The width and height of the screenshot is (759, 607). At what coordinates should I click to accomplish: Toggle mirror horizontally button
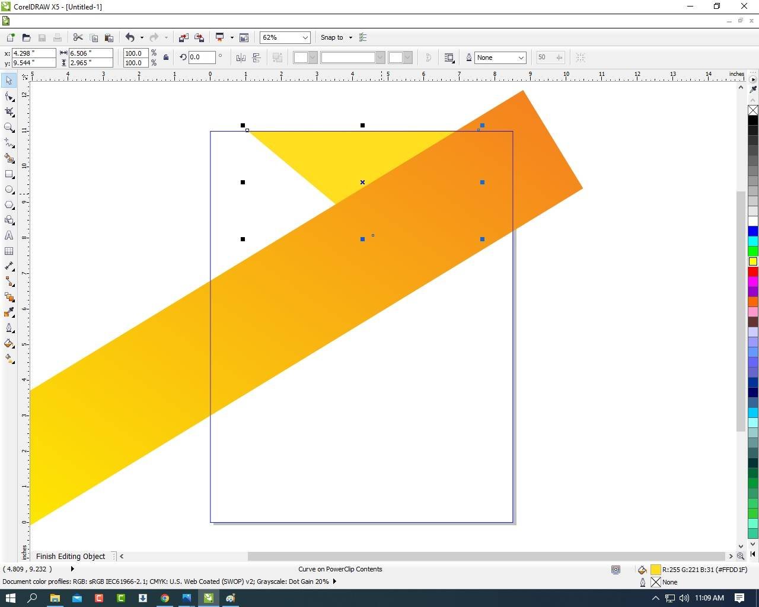click(241, 57)
